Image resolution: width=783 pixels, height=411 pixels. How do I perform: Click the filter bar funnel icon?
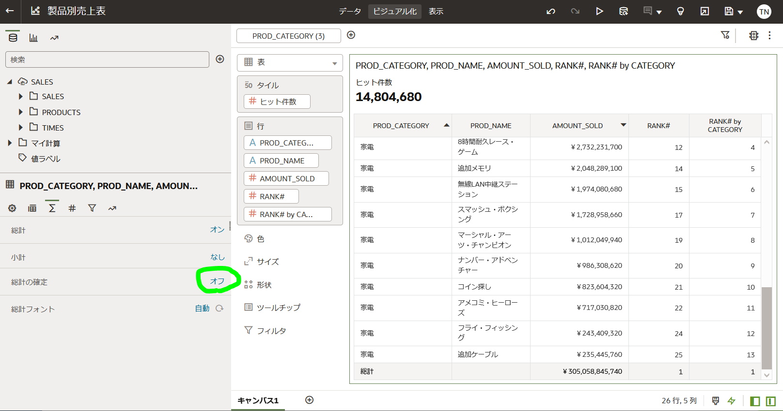point(725,35)
